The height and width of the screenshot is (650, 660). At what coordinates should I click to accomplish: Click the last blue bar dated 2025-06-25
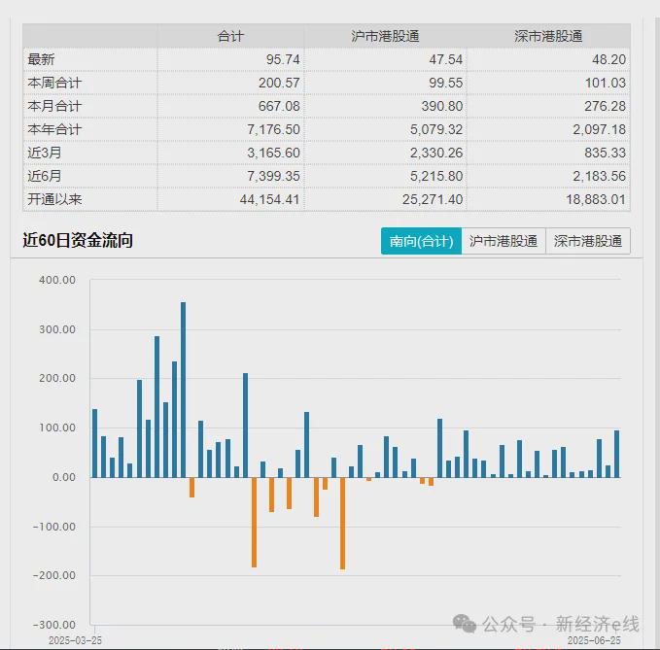coord(616,454)
